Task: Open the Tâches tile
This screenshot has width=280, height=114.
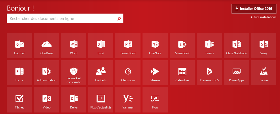Action: [x=19, y=100]
